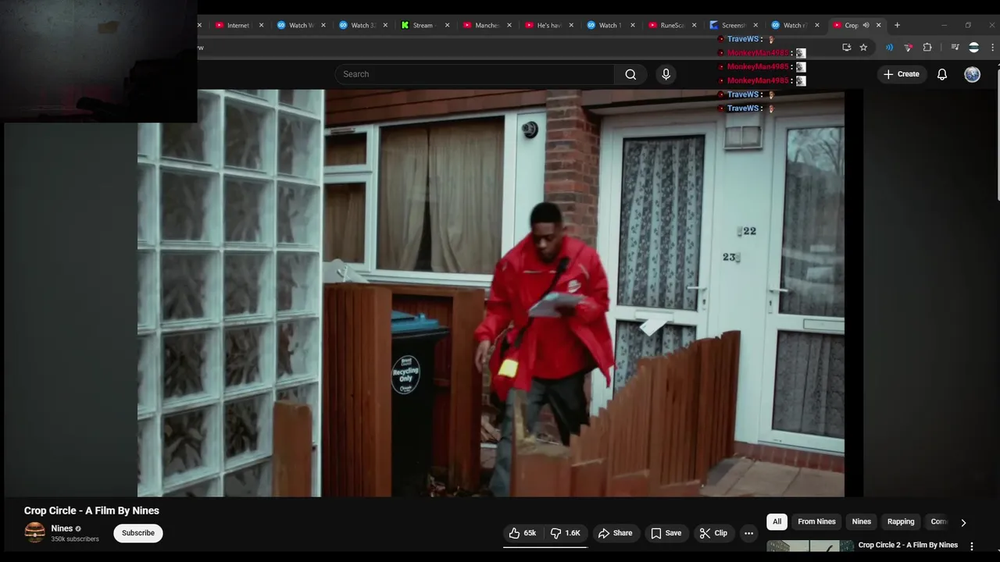Close the Manchester tab
1000x562 pixels.
pos(509,25)
